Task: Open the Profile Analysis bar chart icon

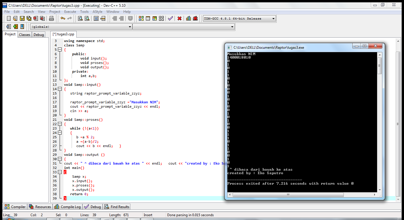Action: [x=189, y=18]
